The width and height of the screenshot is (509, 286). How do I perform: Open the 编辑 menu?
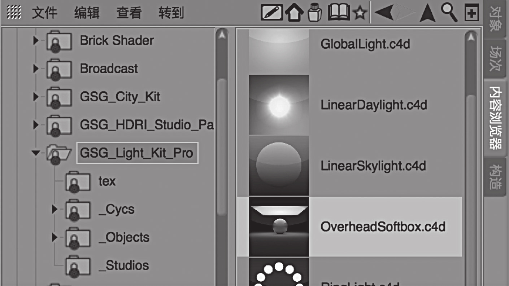coord(87,13)
